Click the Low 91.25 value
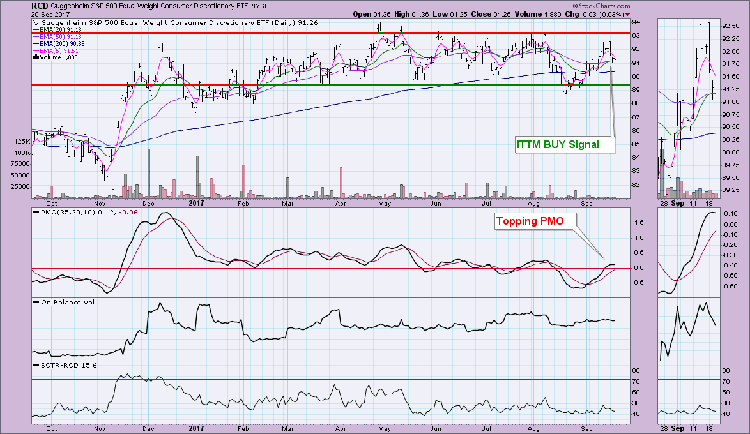750x434 pixels. [450, 14]
